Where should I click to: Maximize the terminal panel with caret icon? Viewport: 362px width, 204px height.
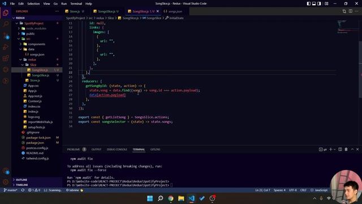[352, 150]
